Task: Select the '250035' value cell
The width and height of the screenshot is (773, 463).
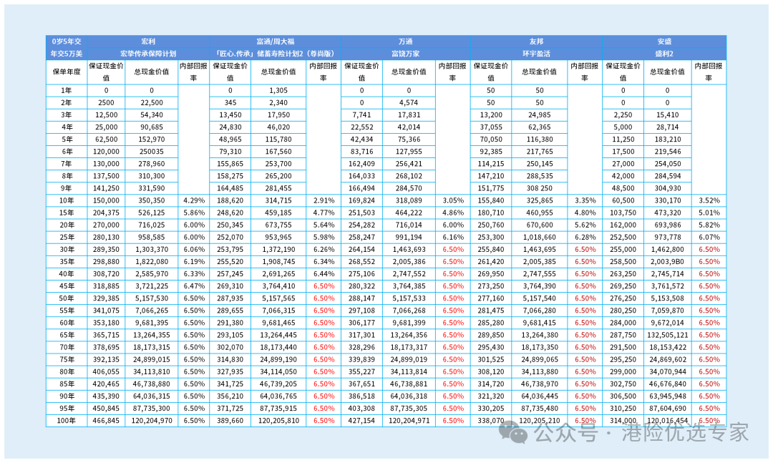Action: tap(152, 152)
